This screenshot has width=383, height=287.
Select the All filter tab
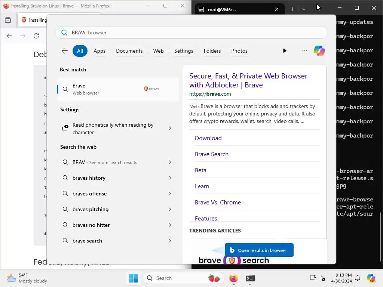pyautogui.click(x=80, y=51)
